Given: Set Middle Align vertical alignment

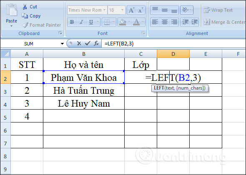Looking at the screenshot, I should 164,10.
